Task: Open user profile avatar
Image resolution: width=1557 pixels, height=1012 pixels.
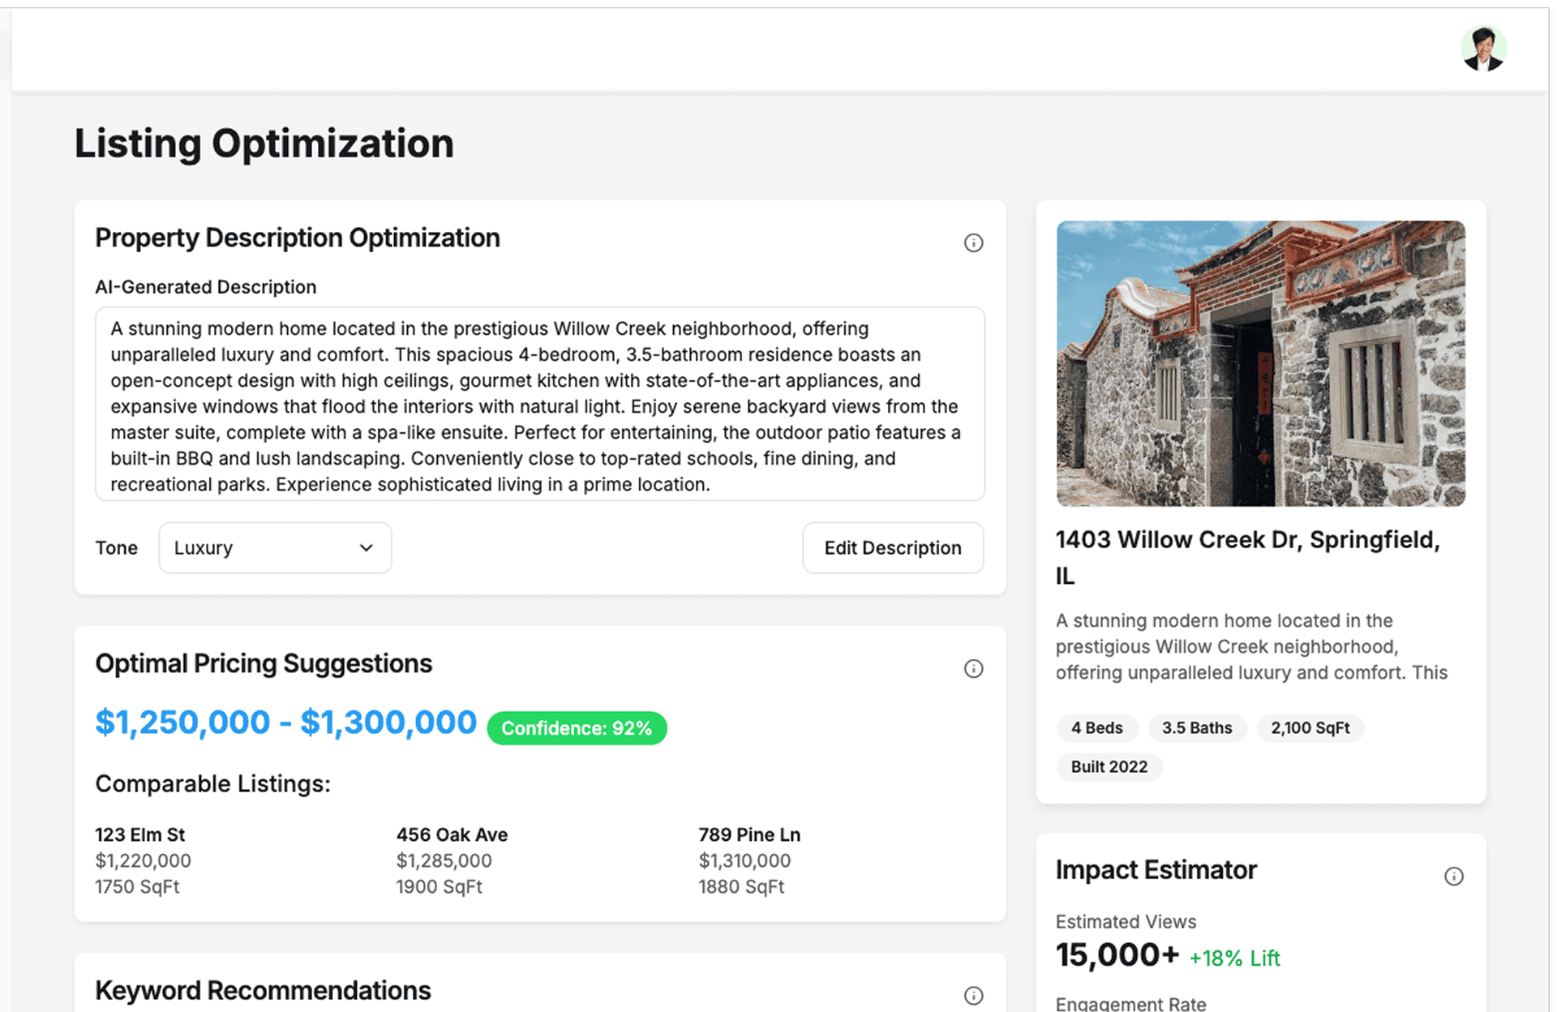Action: (x=1483, y=49)
